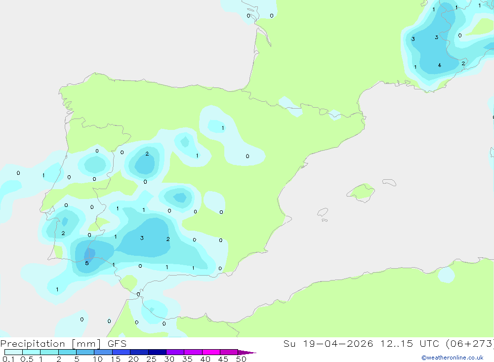The height and width of the screenshot is (362, 494).
Task: Click the 5–10 mm legend color swatch
Action: 85,352
